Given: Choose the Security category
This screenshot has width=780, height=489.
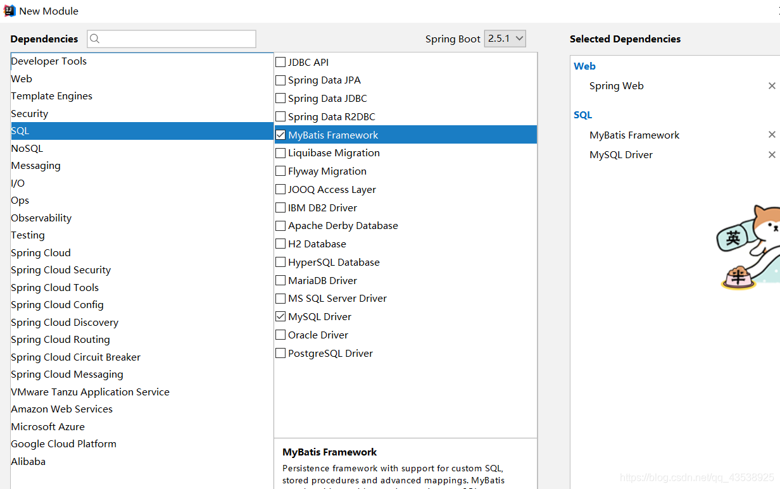Looking at the screenshot, I should click(142, 114).
